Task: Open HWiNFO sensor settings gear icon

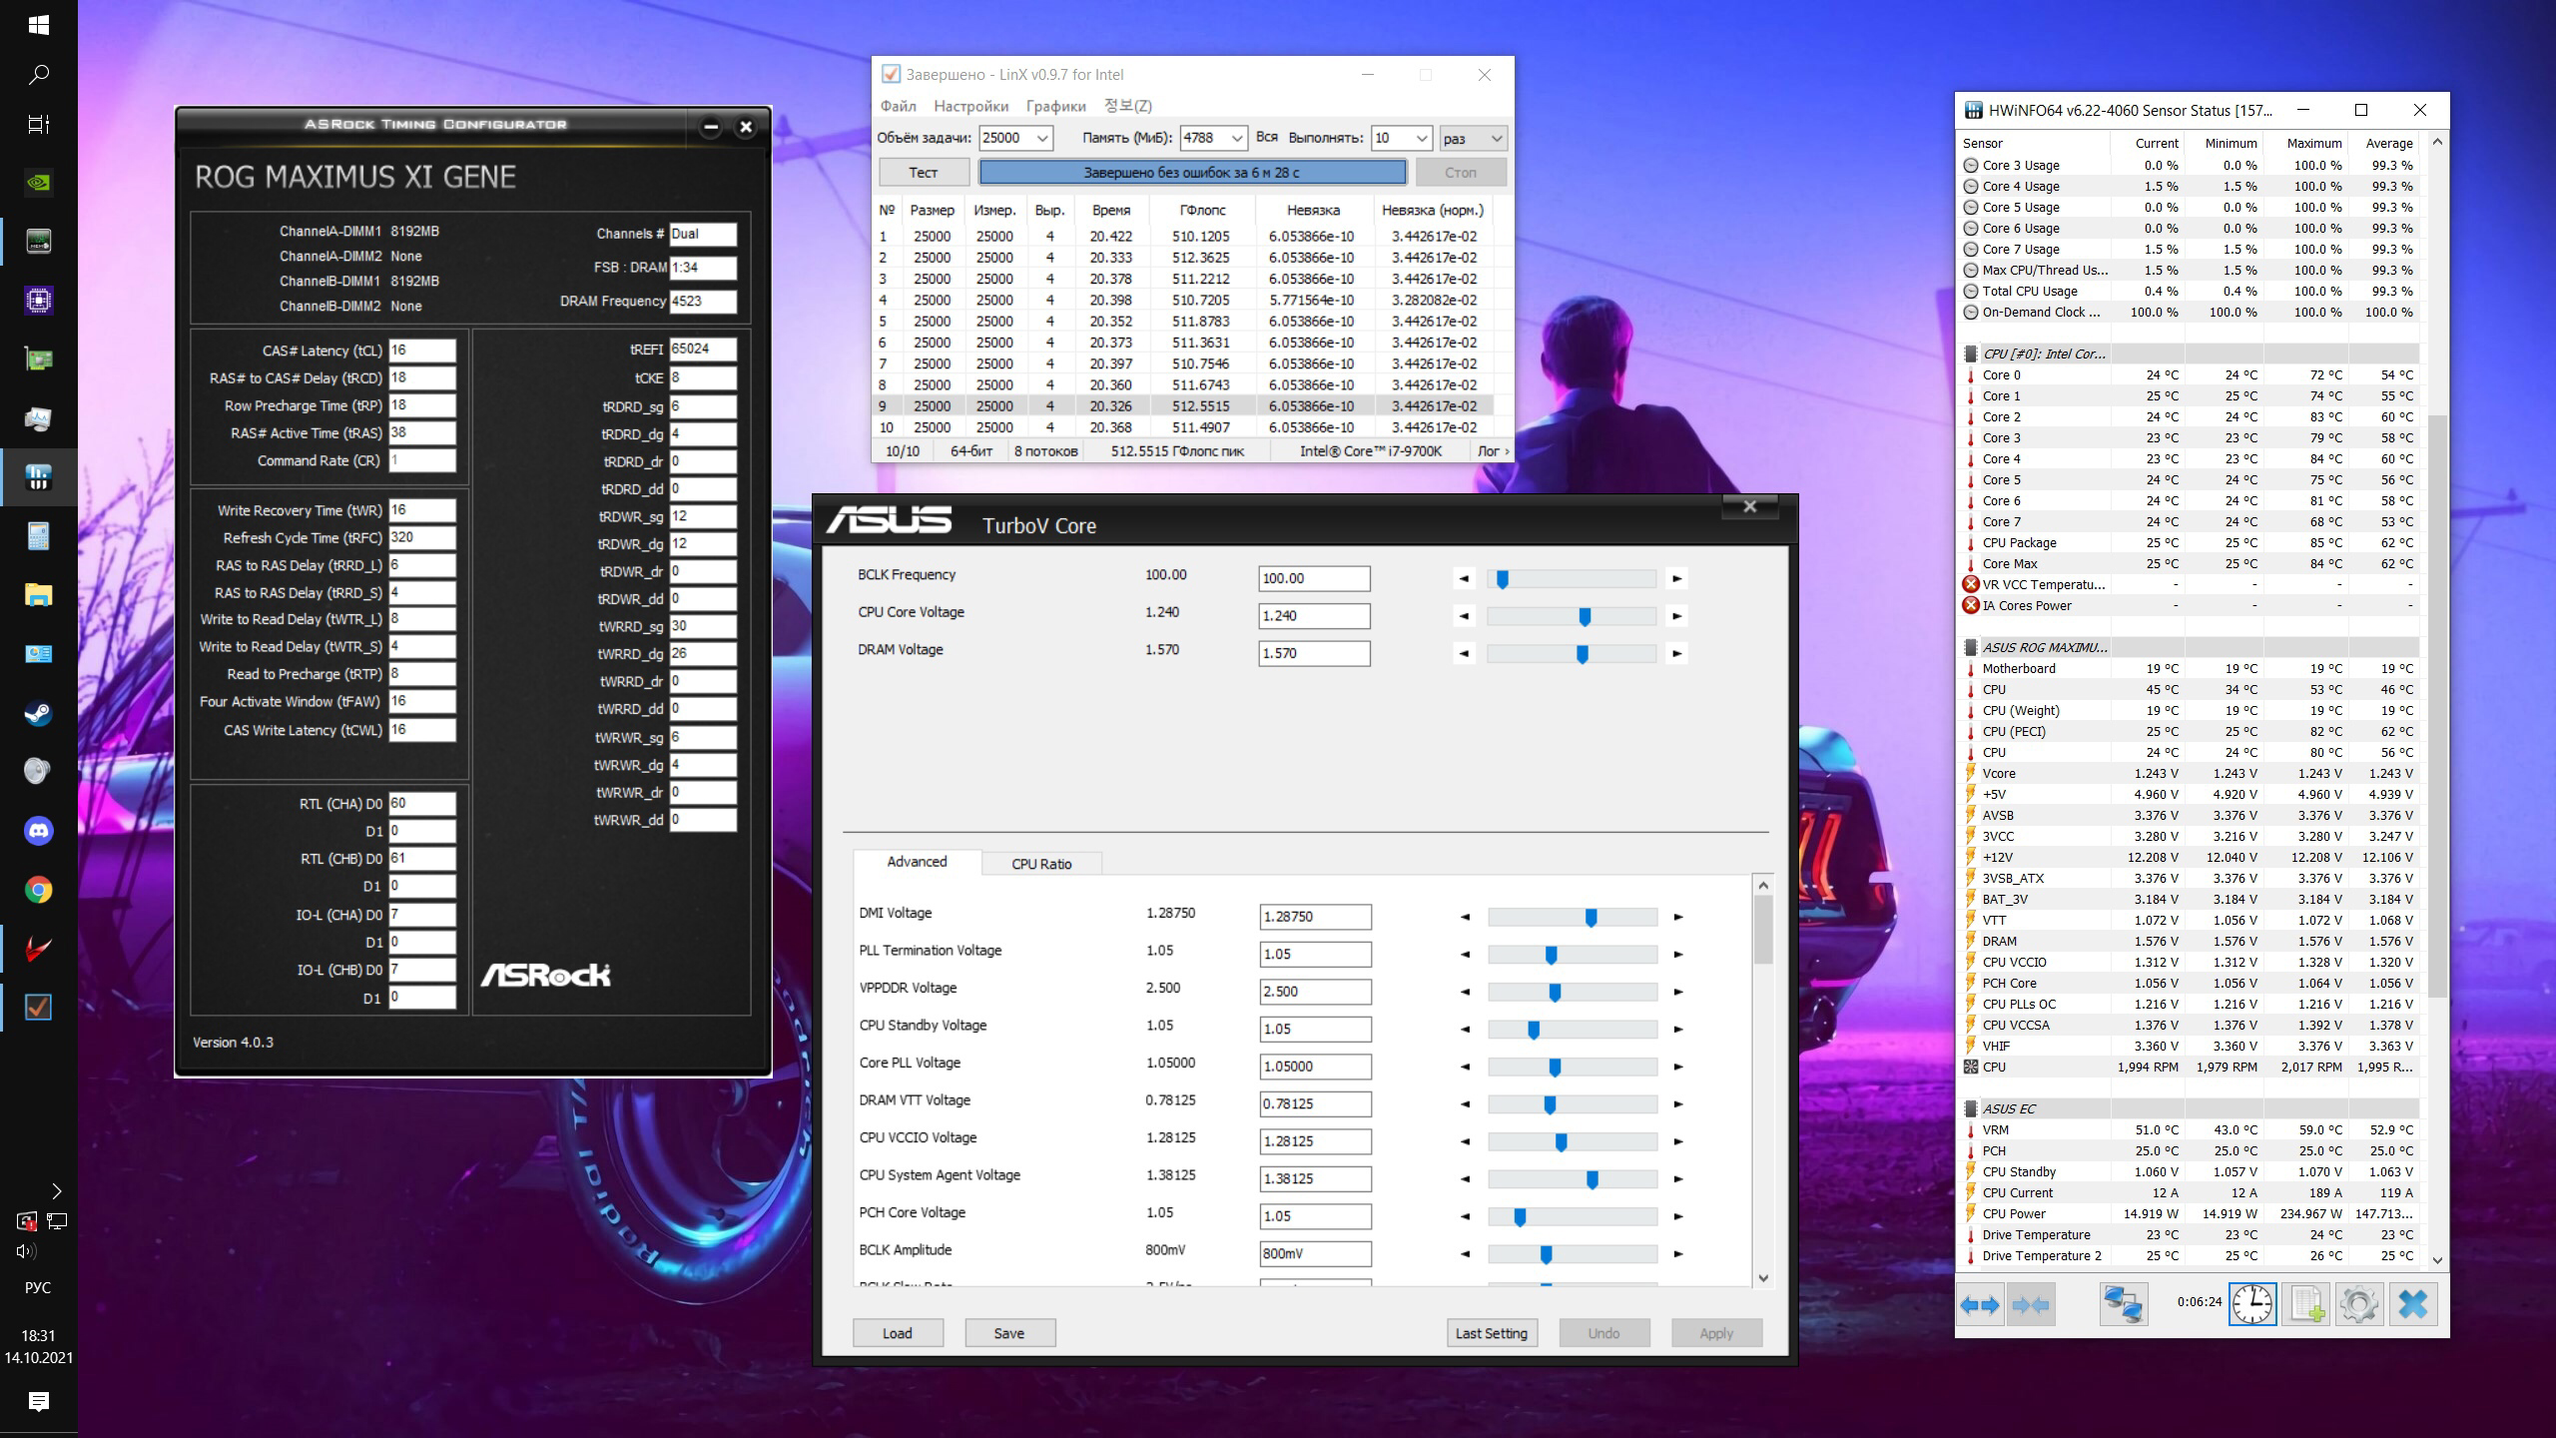Action: (x=2359, y=1304)
